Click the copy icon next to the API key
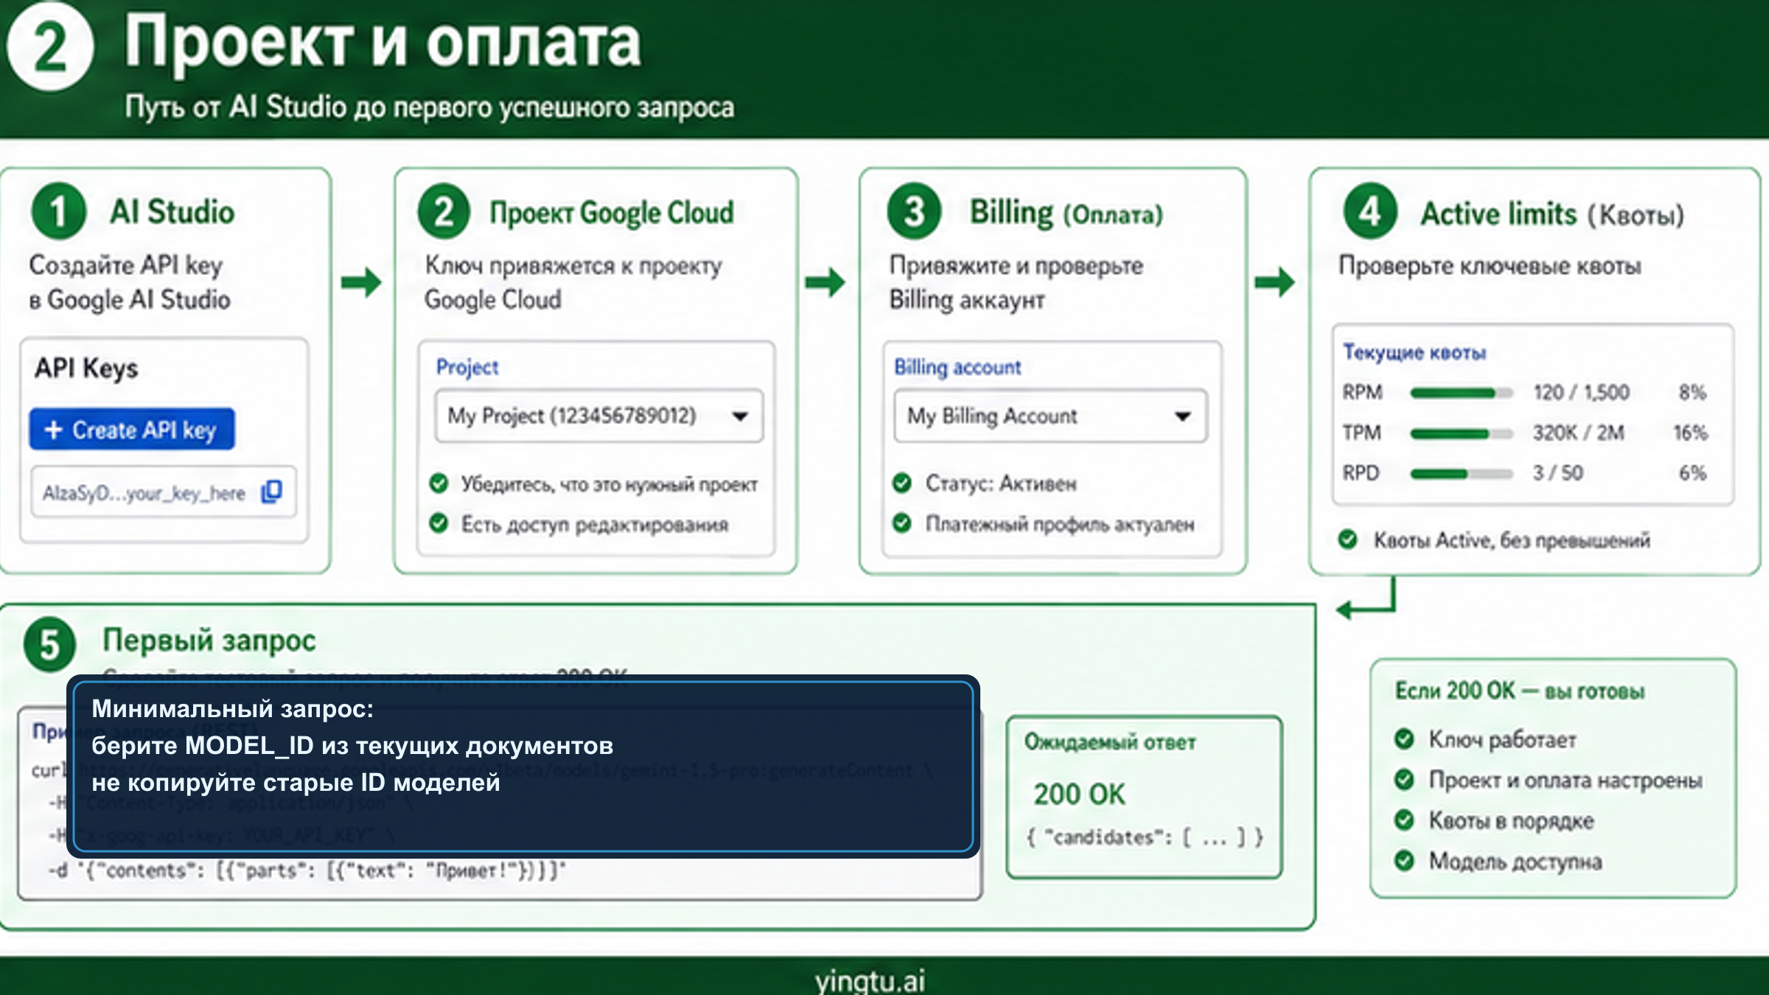 click(271, 492)
